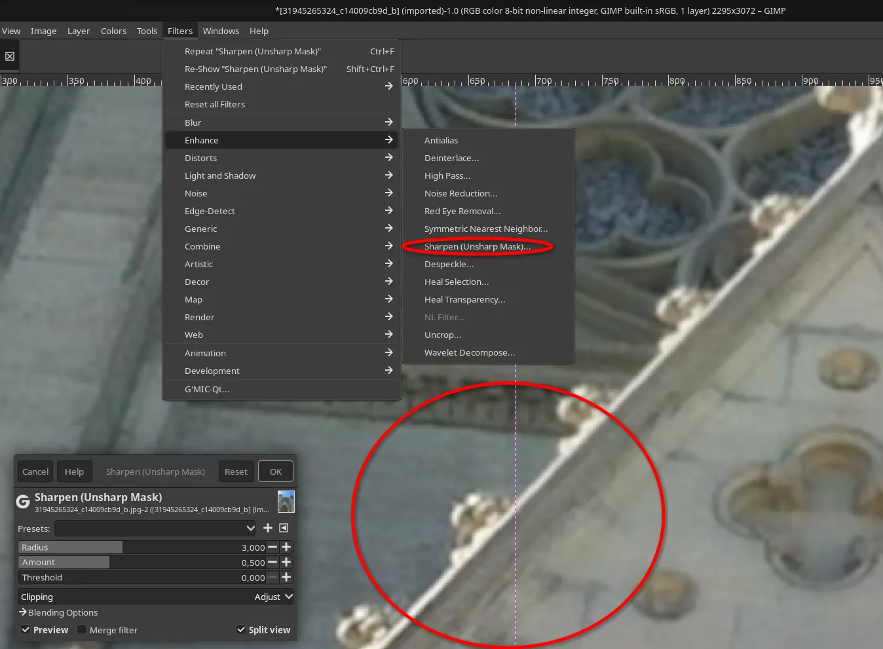Choose High Pass filter
Image resolution: width=883 pixels, height=649 pixels.
click(488, 176)
